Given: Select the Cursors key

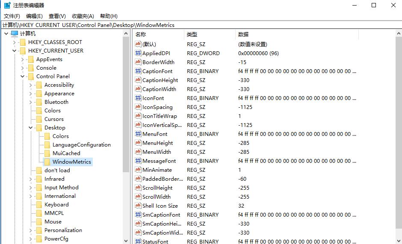Looking at the screenshot, I should [54, 119].
